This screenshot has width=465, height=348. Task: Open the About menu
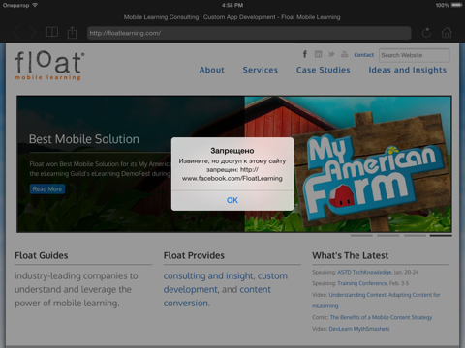[x=211, y=70]
